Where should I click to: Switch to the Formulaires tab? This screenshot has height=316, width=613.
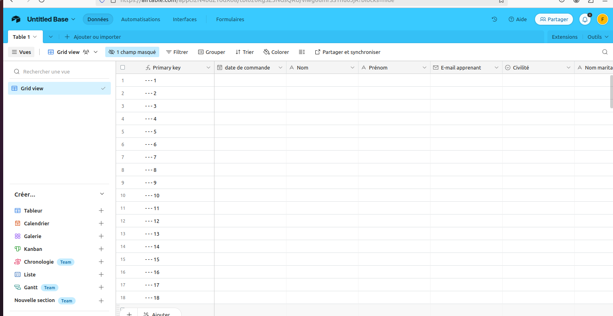pyautogui.click(x=230, y=19)
